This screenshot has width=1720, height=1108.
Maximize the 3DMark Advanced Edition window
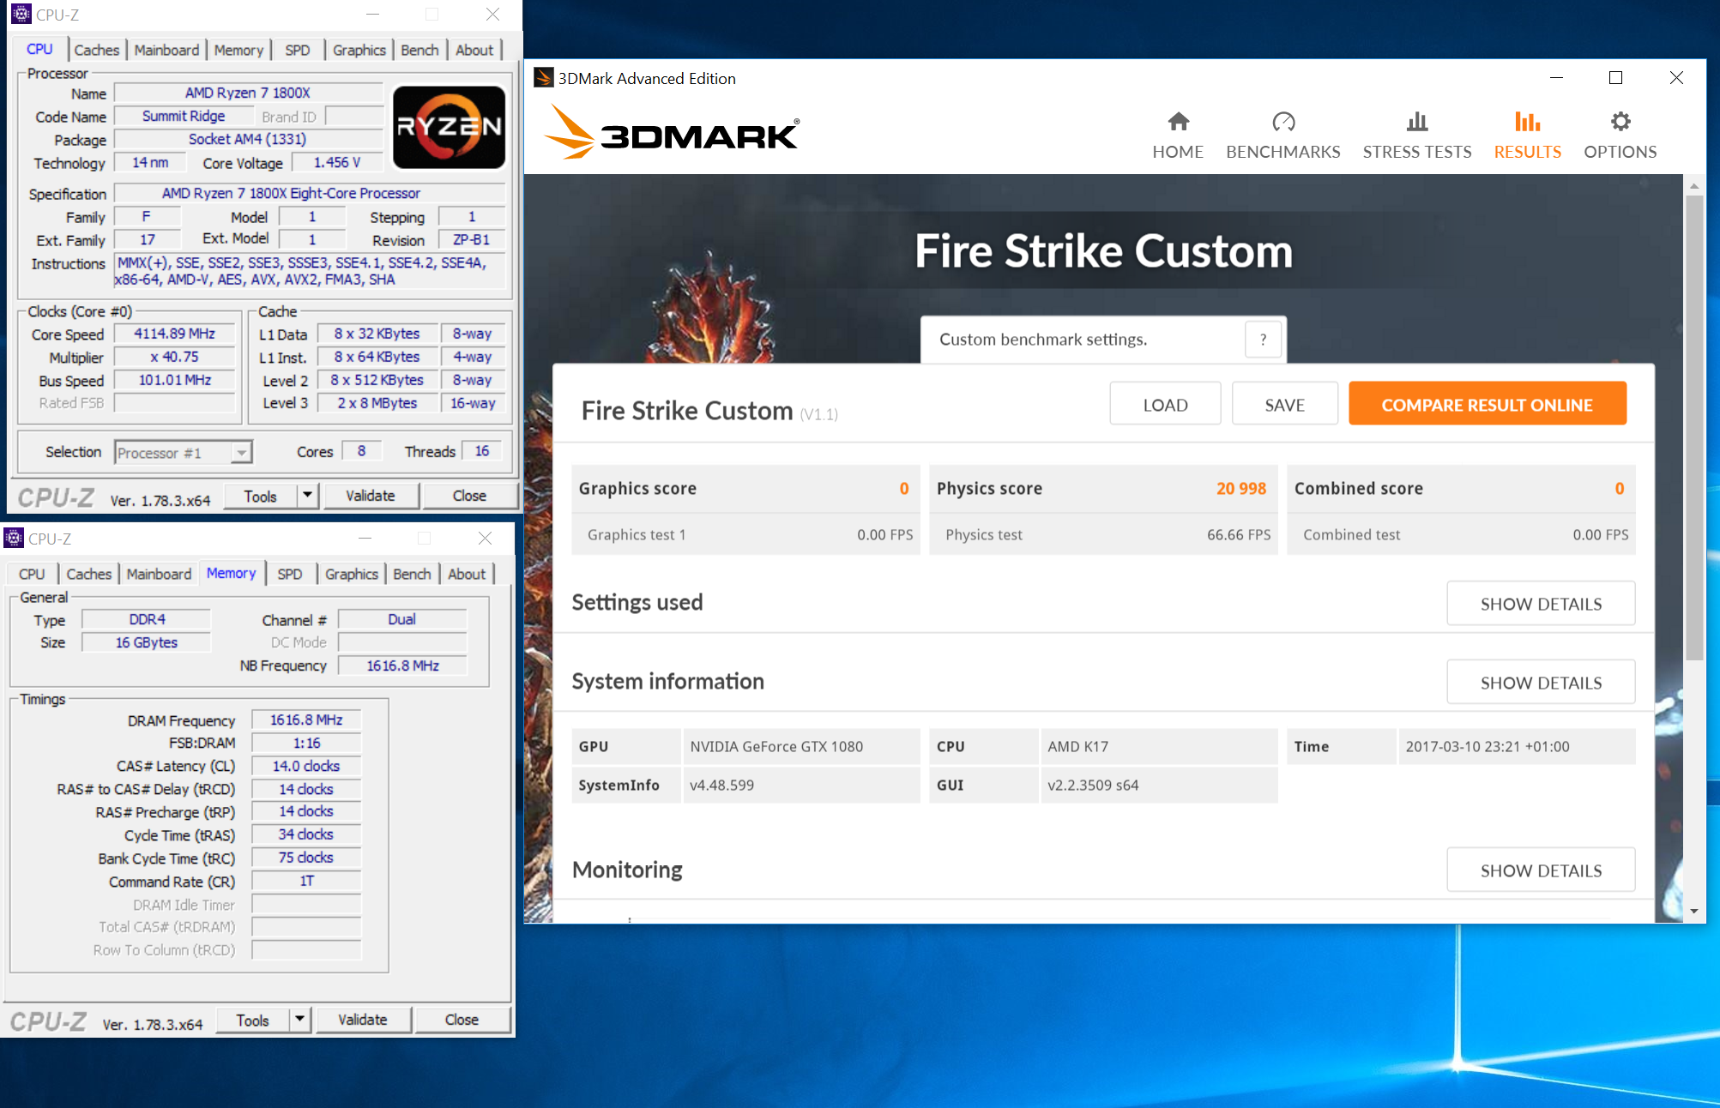click(1615, 78)
